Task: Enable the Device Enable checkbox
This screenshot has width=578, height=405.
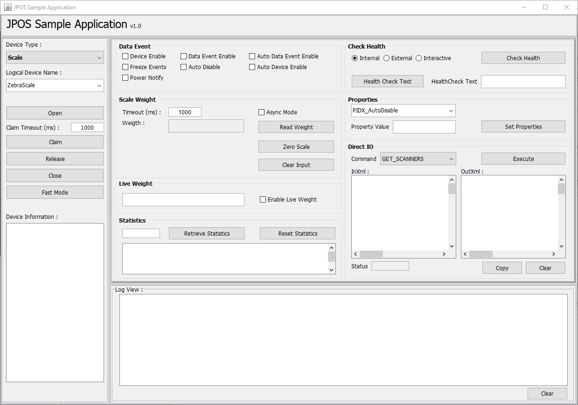Action: pyautogui.click(x=125, y=56)
